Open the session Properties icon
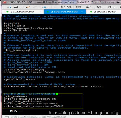Screen dimensions: 121x118 (44, 7)
